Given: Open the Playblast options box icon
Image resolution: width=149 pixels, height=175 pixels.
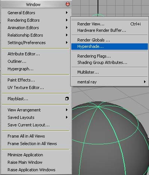Looking at the screenshot, I should [67, 99].
